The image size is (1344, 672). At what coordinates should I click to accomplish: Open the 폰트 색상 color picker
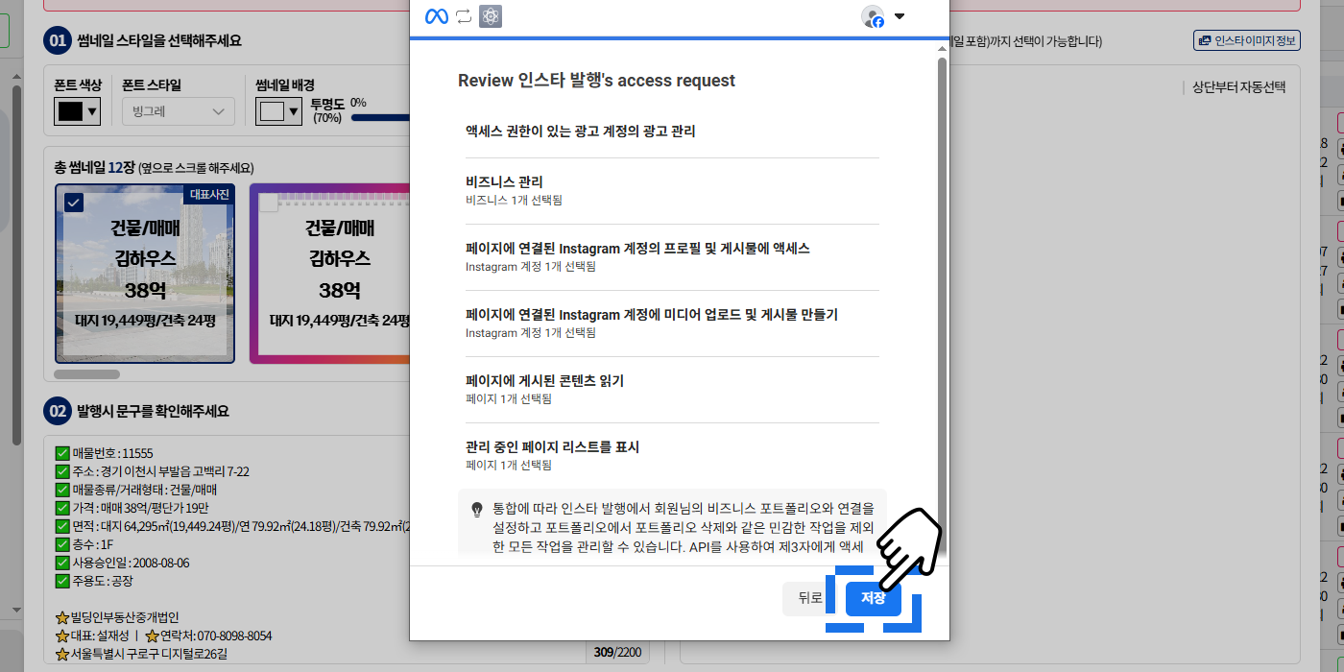coord(78,111)
